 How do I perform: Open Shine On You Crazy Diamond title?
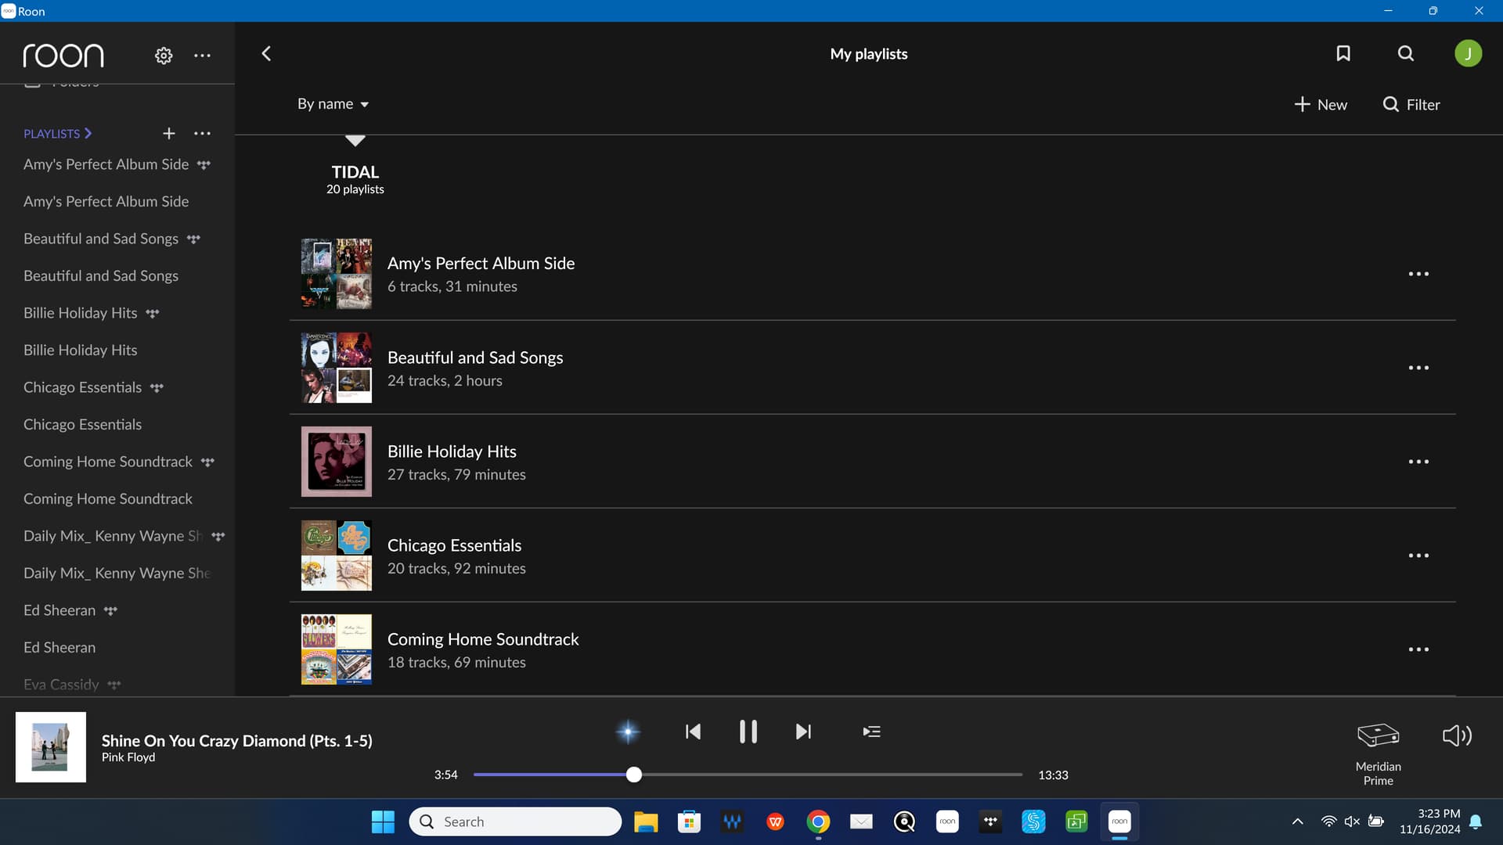pos(236,740)
